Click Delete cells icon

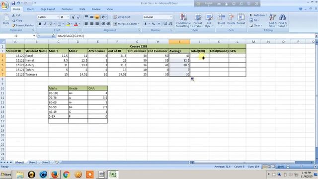[231, 17]
